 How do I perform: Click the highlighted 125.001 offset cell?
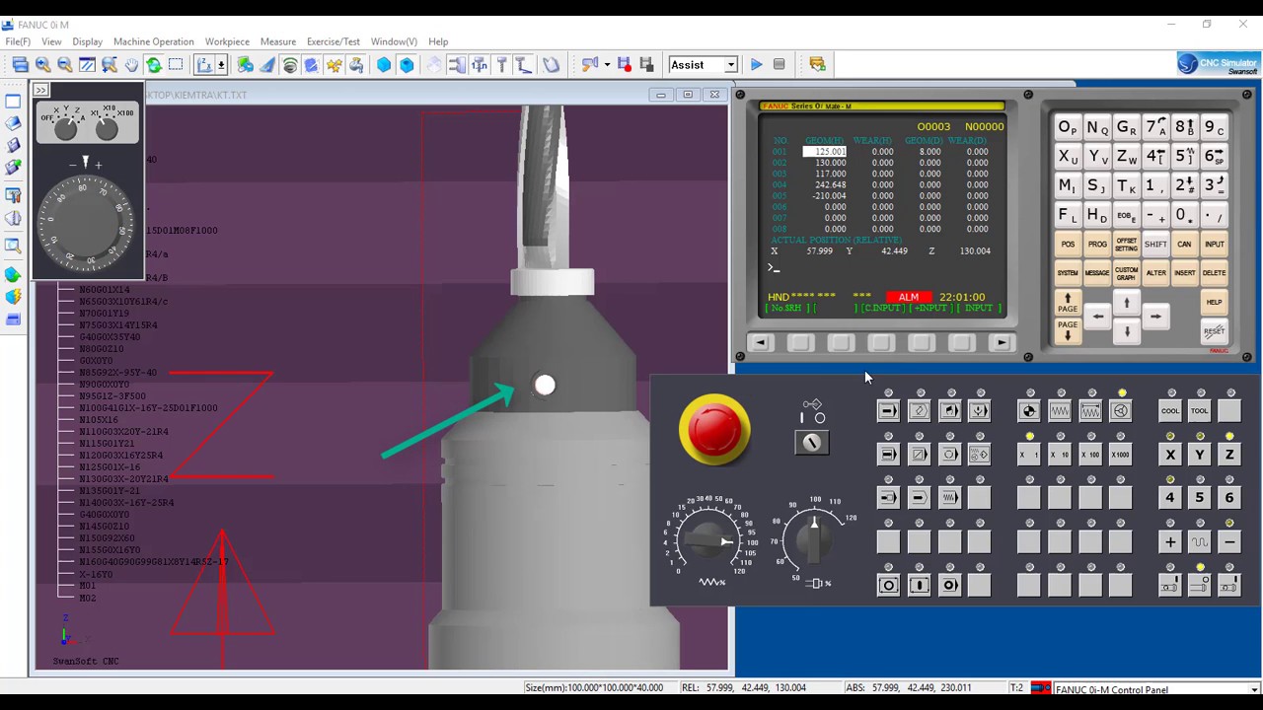pyautogui.click(x=824, y=152)
